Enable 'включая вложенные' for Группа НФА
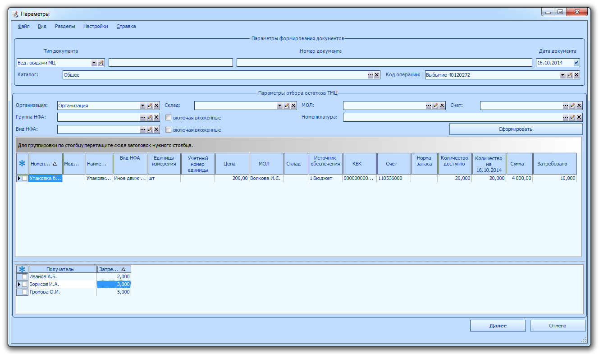Viewport: 599px width, 354px height. tap(169, 118)
